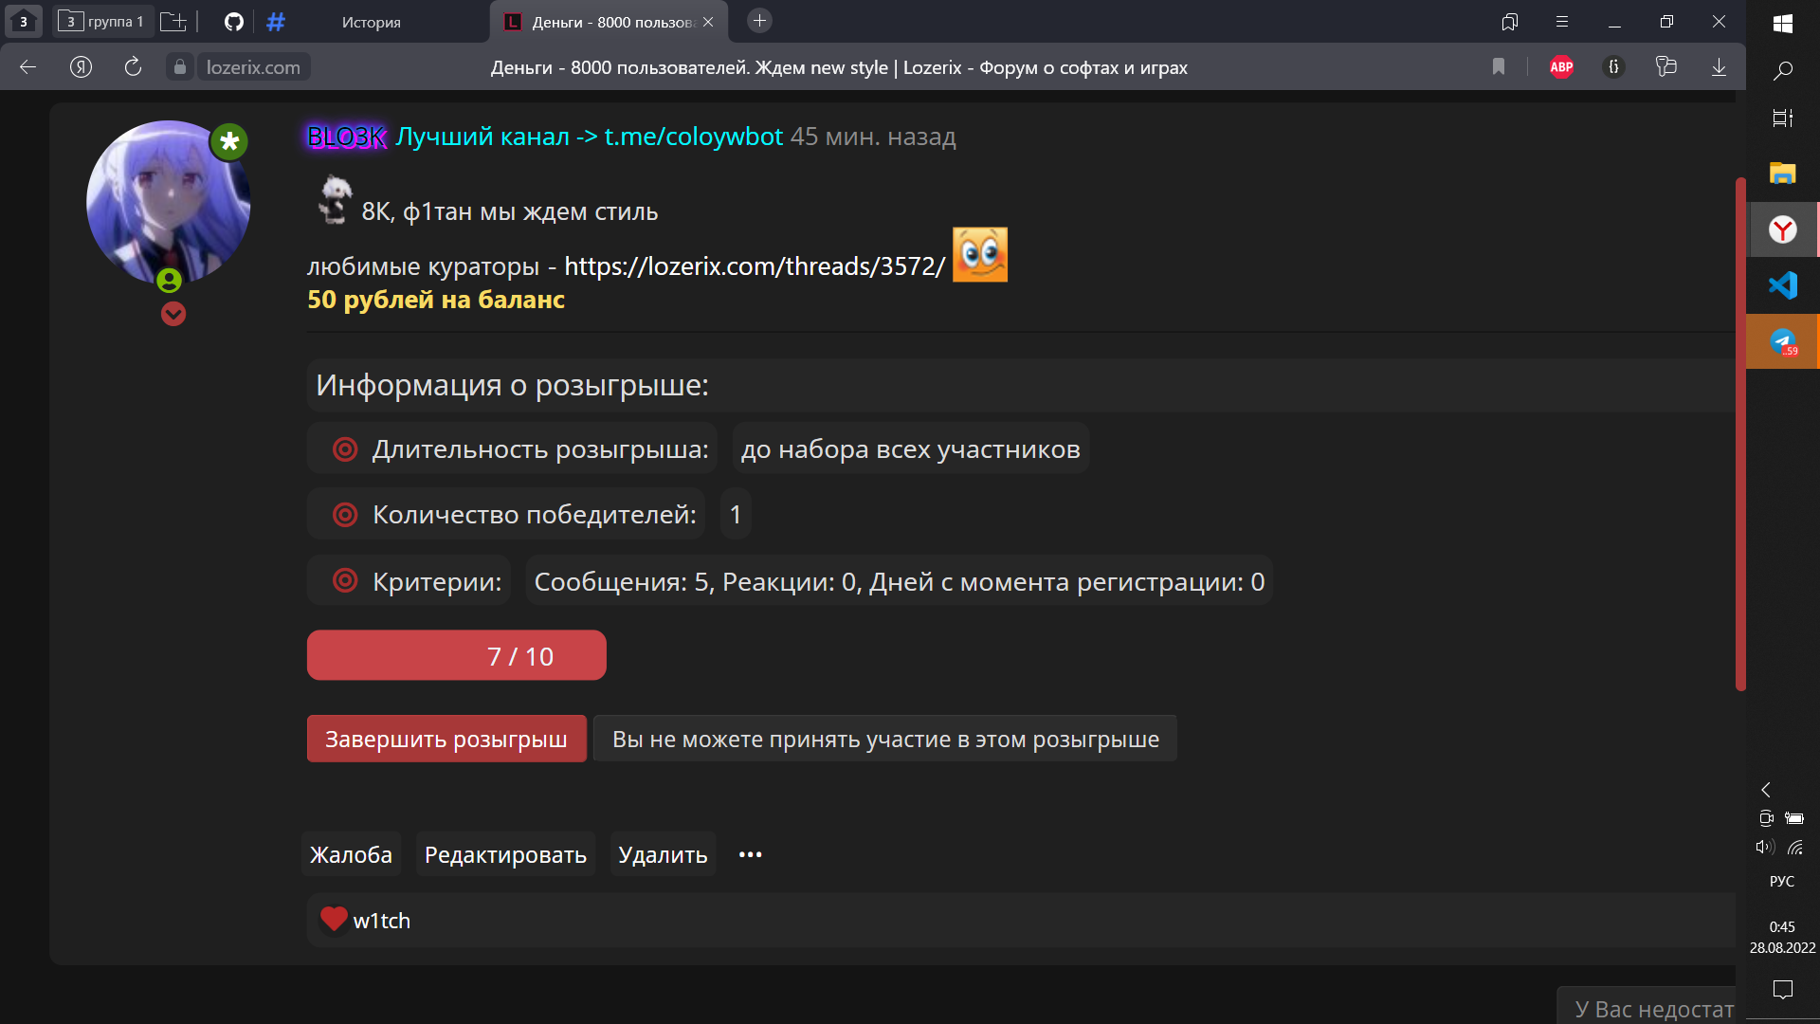Open the translate/feedback extension icon
This screenshot has width=1820, height=1024.
[1665, 67]
